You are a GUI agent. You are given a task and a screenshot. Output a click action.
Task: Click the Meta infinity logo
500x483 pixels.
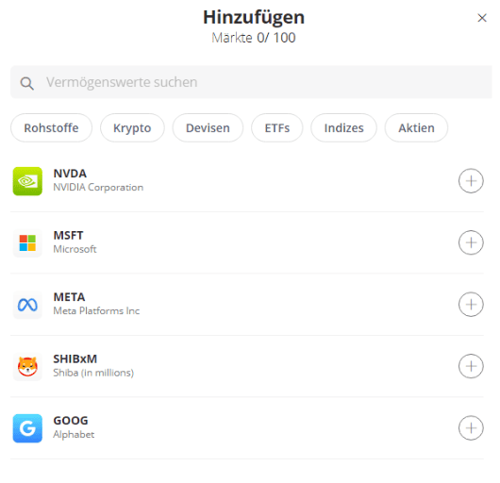(x=27, y=305)
